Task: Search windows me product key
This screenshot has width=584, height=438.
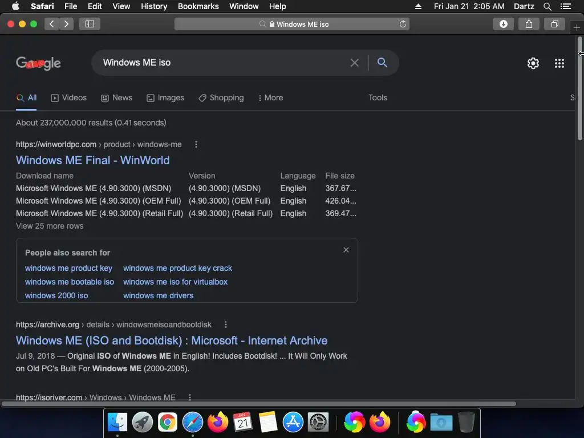Action: pos(68,268)
